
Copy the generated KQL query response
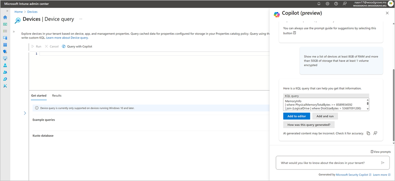(368, 133)
